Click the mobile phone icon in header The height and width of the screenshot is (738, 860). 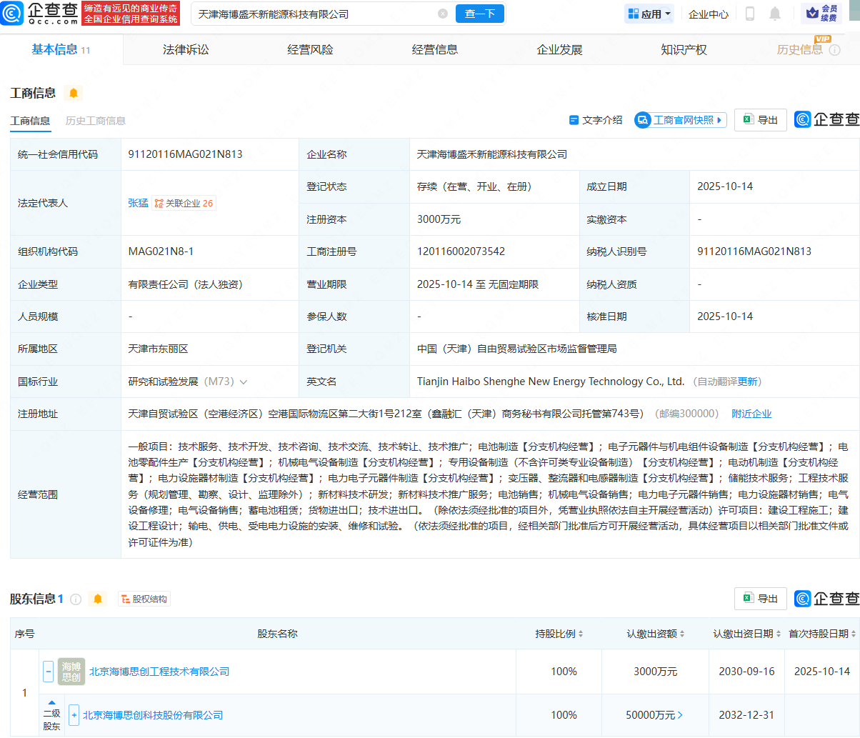tap(750, 14)
